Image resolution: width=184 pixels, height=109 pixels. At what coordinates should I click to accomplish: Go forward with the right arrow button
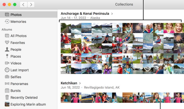[x=31, y=4]
